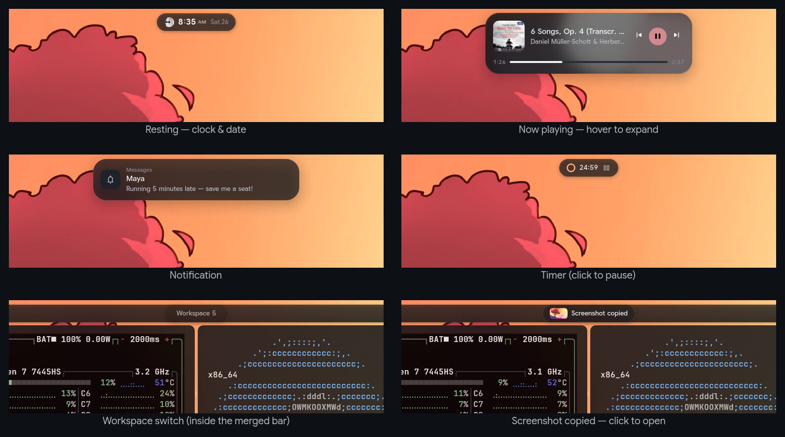This screenshot has width=785, height=437.
Task: Click the "24:59" timer countdown
Action: click(588, 168)
